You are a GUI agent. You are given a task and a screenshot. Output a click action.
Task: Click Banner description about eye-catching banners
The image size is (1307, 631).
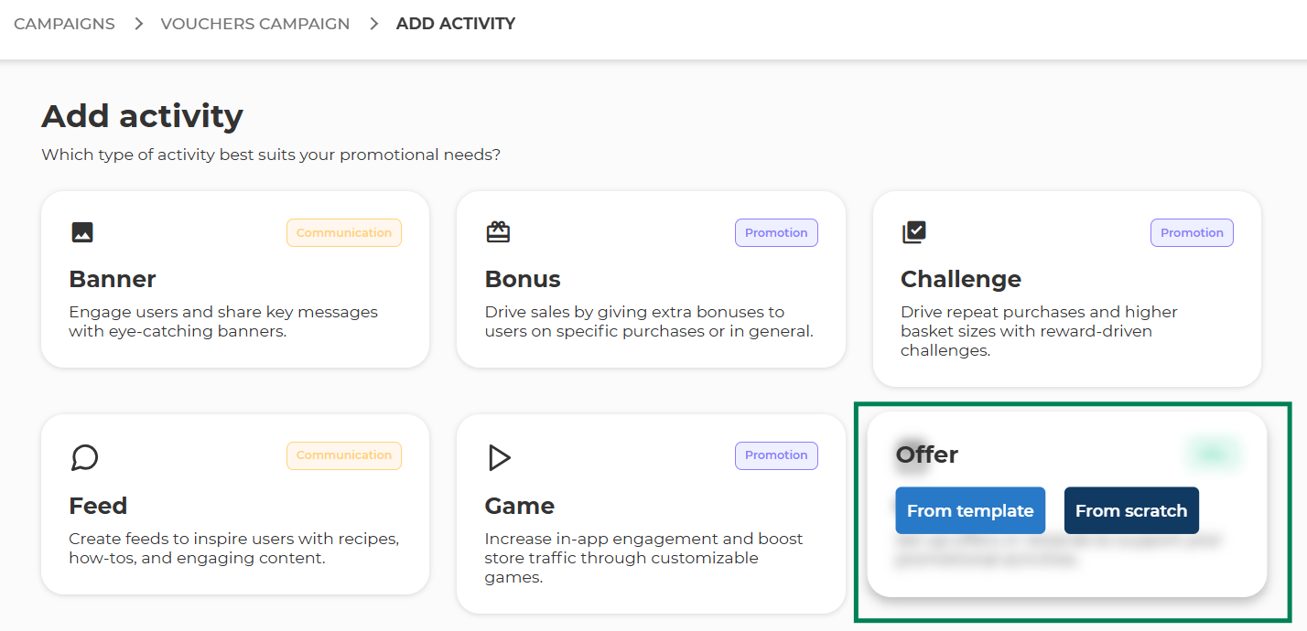223,322
